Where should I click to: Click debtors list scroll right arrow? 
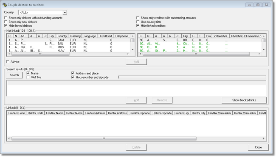[x=128, y=54]
